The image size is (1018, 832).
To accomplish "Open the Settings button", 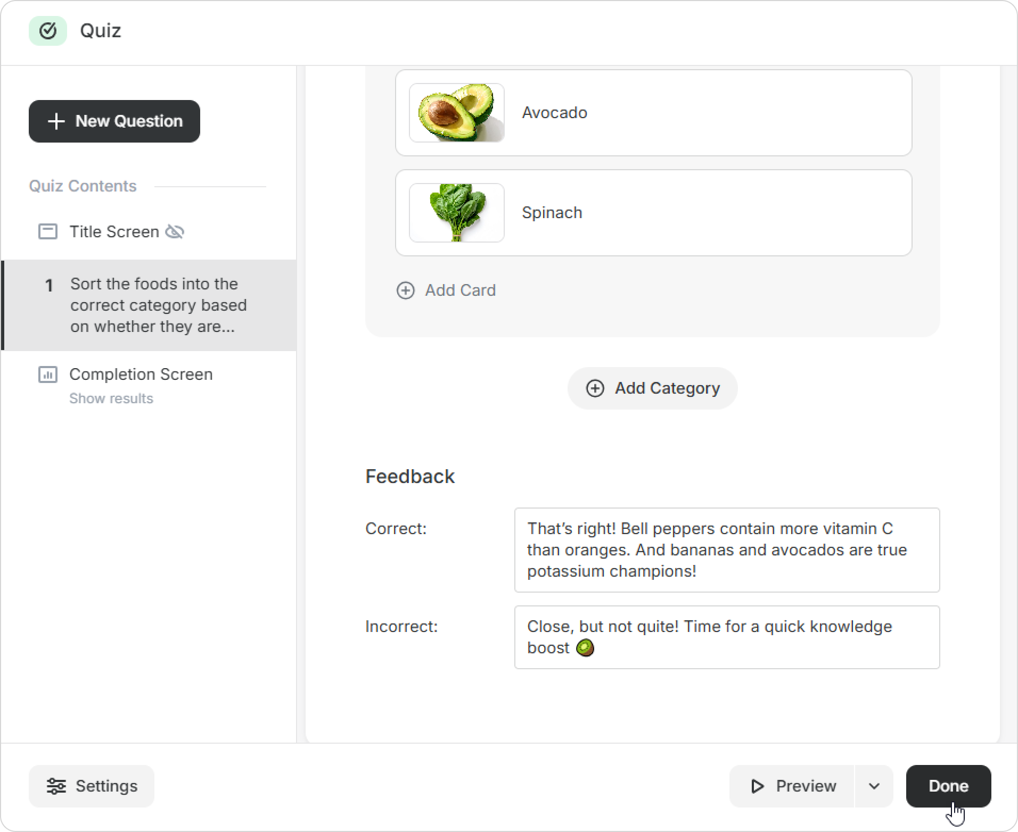I will pos(92,786).
